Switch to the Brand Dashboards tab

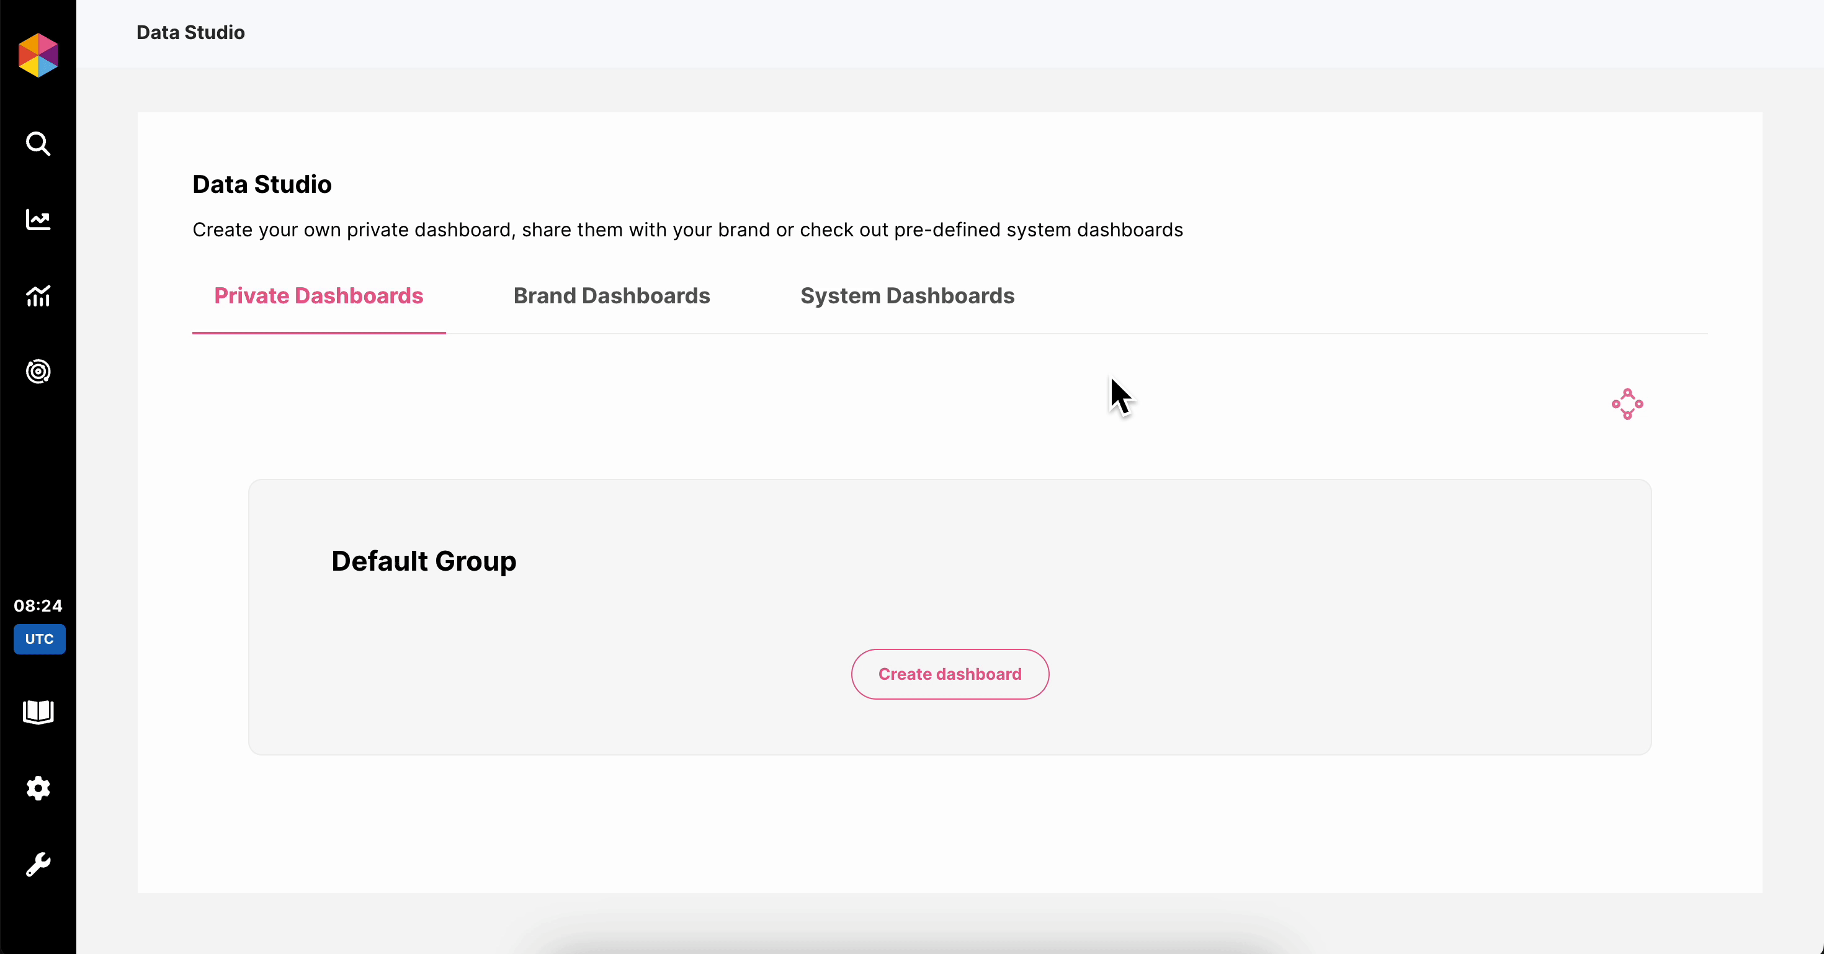click(612, 296)
